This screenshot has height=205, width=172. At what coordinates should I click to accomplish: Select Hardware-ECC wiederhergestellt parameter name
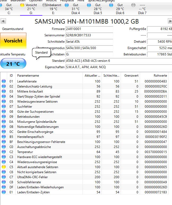39,157
